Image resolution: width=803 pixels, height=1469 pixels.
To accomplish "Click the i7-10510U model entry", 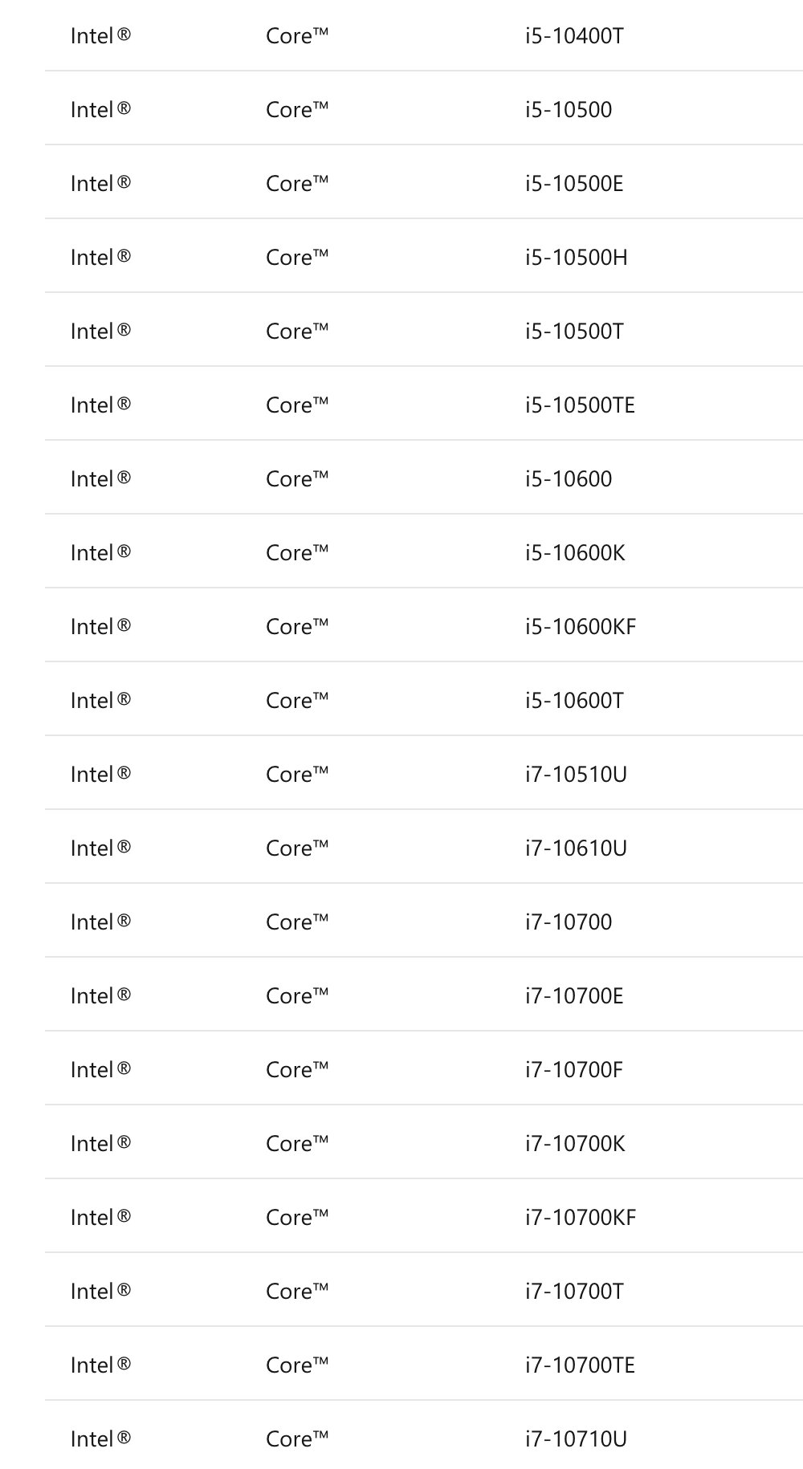I will click(x=576, y=775).
